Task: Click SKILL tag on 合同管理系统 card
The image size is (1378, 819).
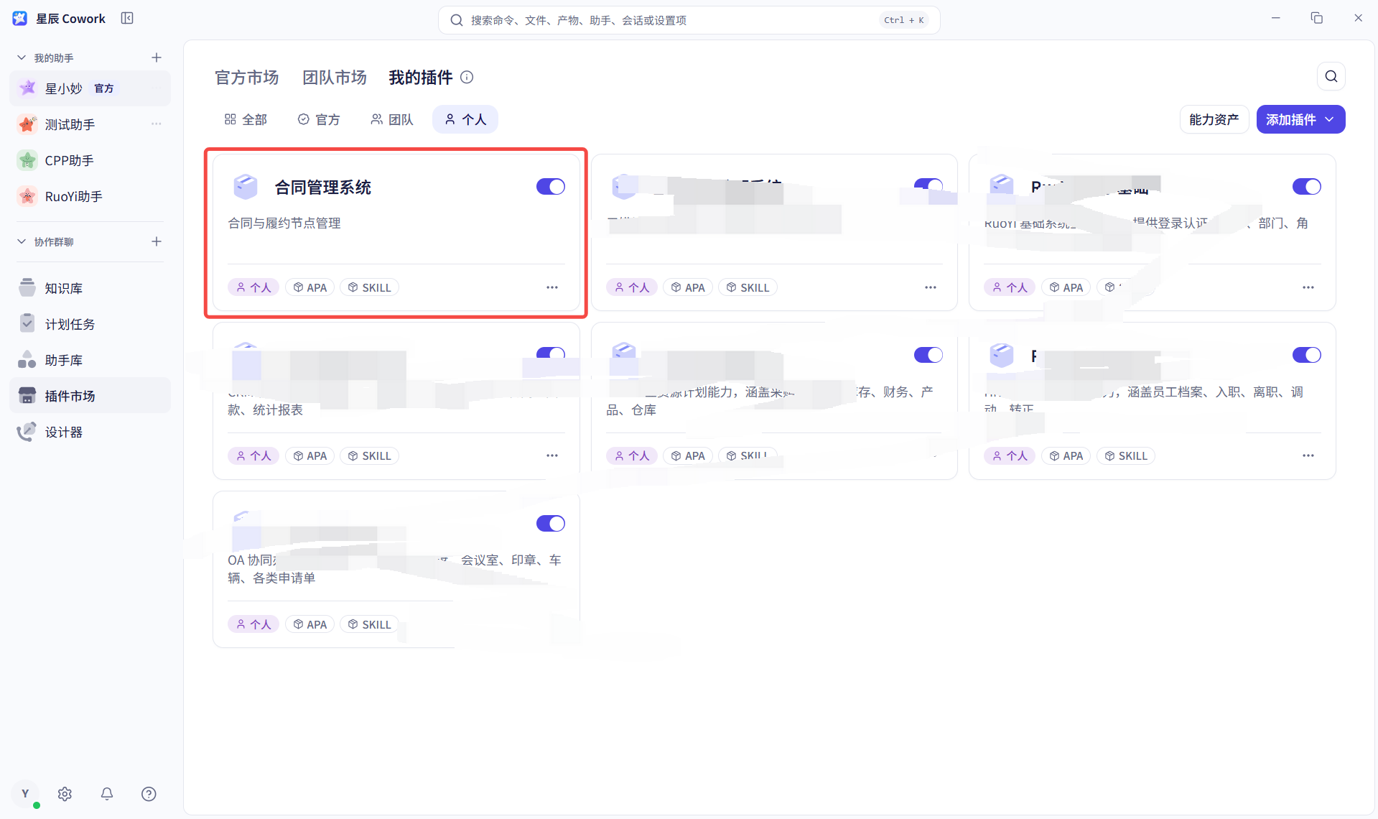Action: 369,287
